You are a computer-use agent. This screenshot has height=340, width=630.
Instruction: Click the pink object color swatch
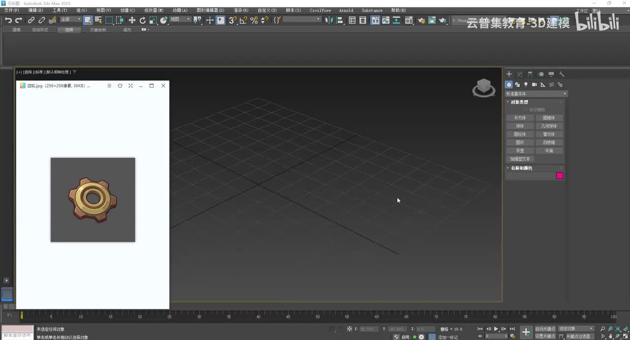tap(560, 176)
